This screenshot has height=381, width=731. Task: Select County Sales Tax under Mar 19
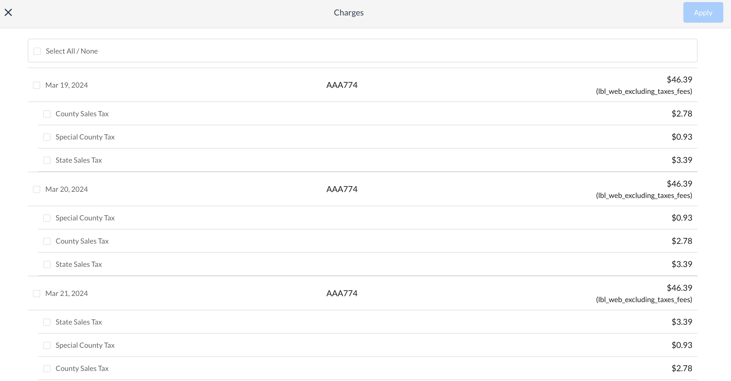(x=47, y=114)
